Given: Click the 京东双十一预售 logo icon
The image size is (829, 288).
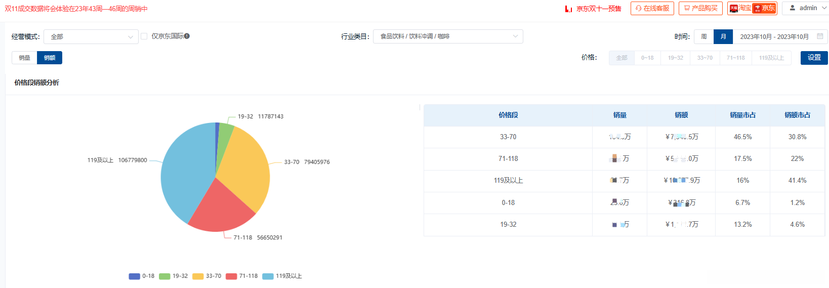Looking at the screenshot, I should click(568, 9).
